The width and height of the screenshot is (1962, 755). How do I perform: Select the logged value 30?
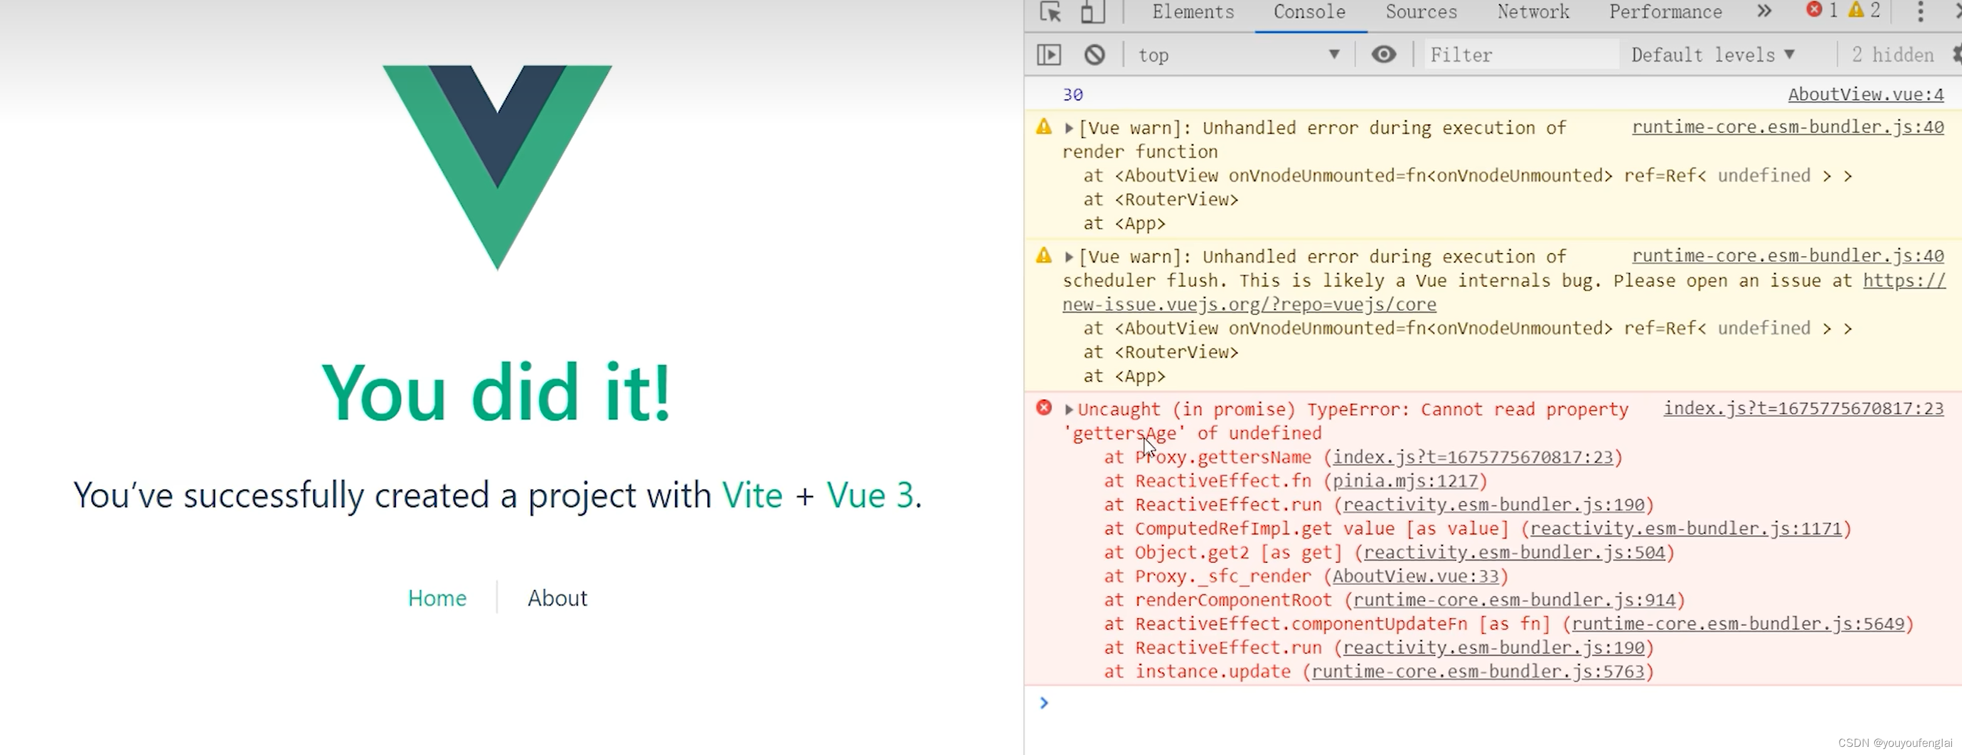(x=1072, y=95)
